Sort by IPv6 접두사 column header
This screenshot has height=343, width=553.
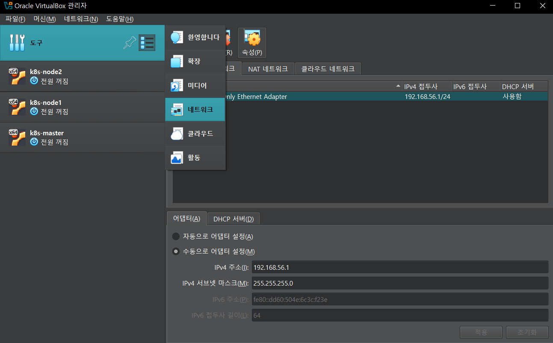tap(476, 86)
